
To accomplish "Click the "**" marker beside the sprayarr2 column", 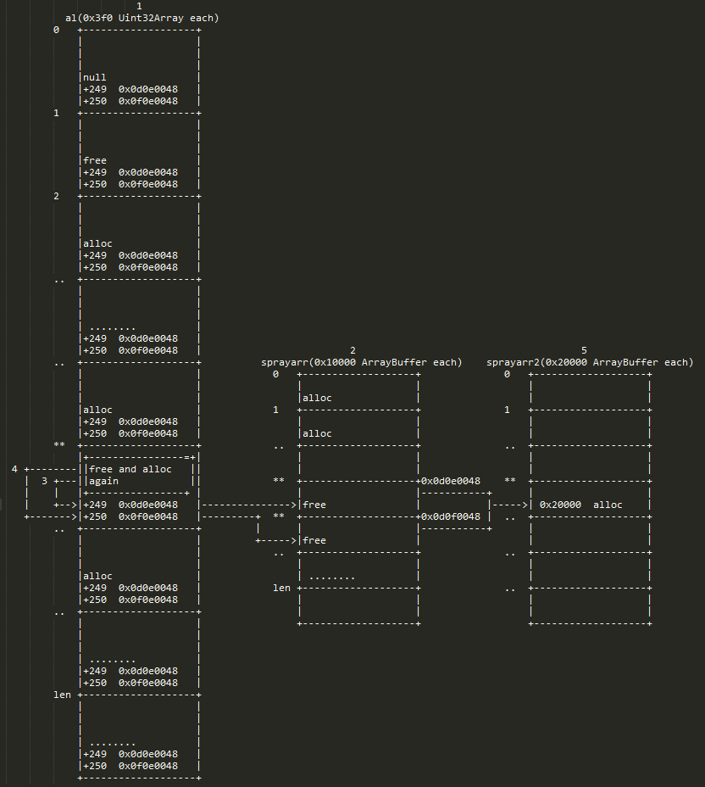I will click(x=510, y=480).
